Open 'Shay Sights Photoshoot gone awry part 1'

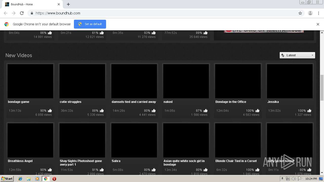click(81, 163)
